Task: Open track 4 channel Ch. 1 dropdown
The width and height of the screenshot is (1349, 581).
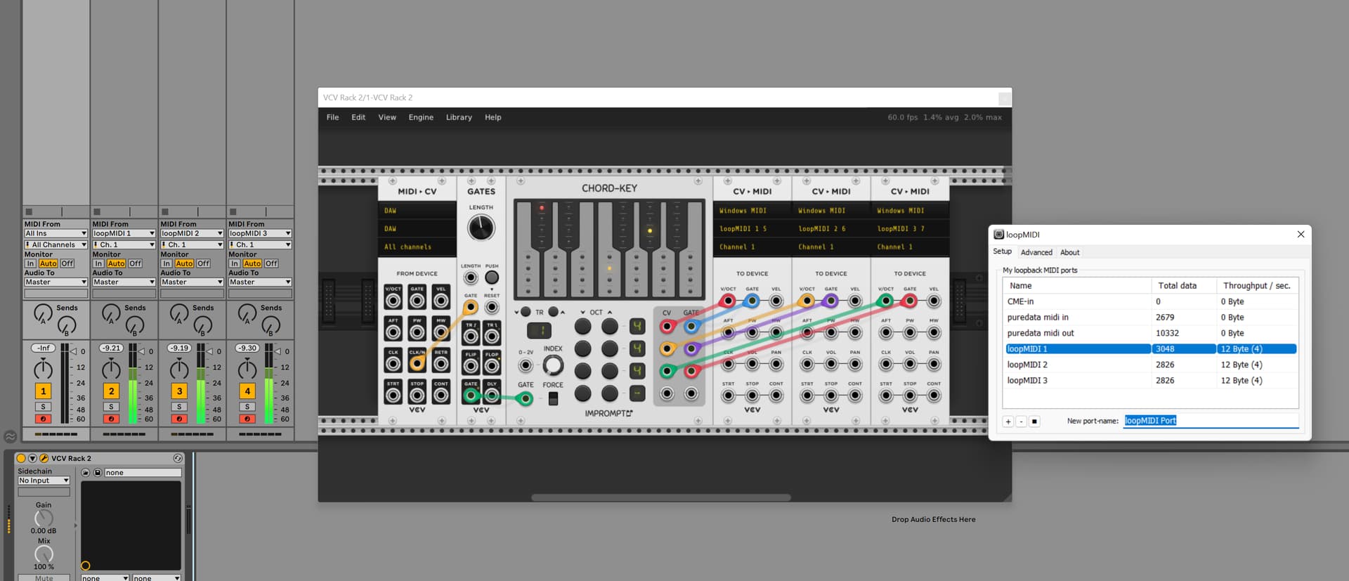Action: coord(260,244)
